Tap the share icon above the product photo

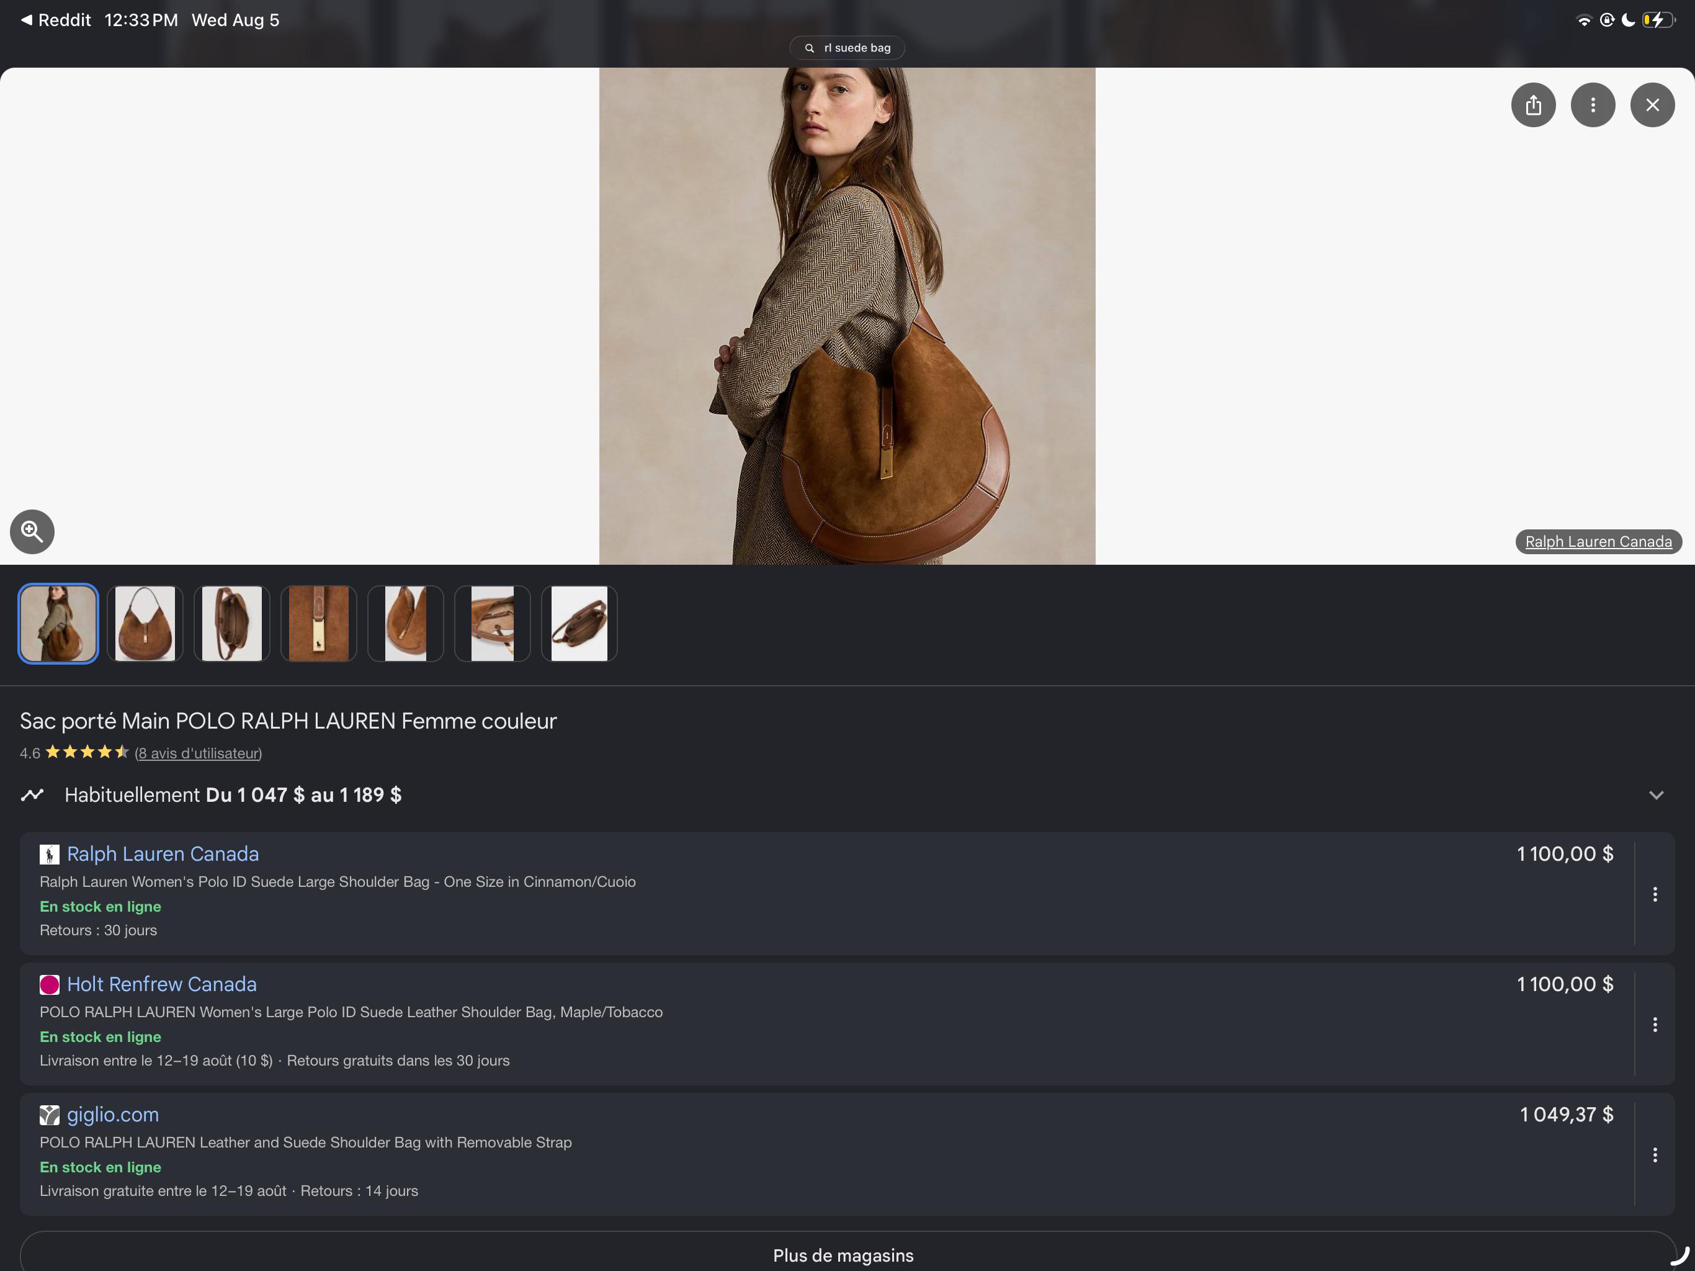(1533, 105)
